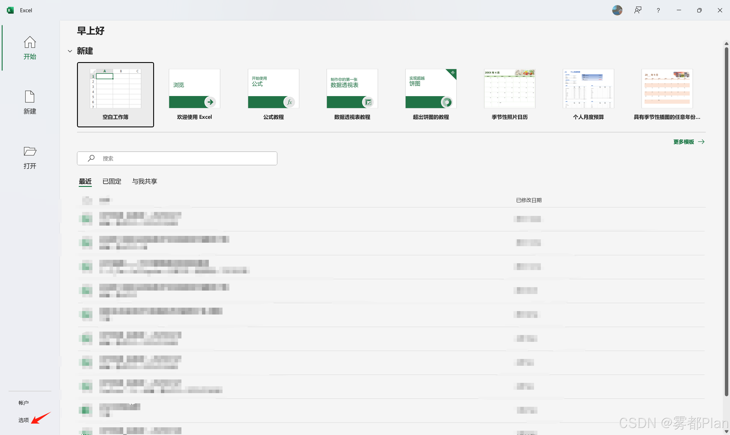Image resolution: width=730 pixels, height=435 pixels.
Task: Collapse the 新建 section chevron
Action: click(x=70, y=51)
